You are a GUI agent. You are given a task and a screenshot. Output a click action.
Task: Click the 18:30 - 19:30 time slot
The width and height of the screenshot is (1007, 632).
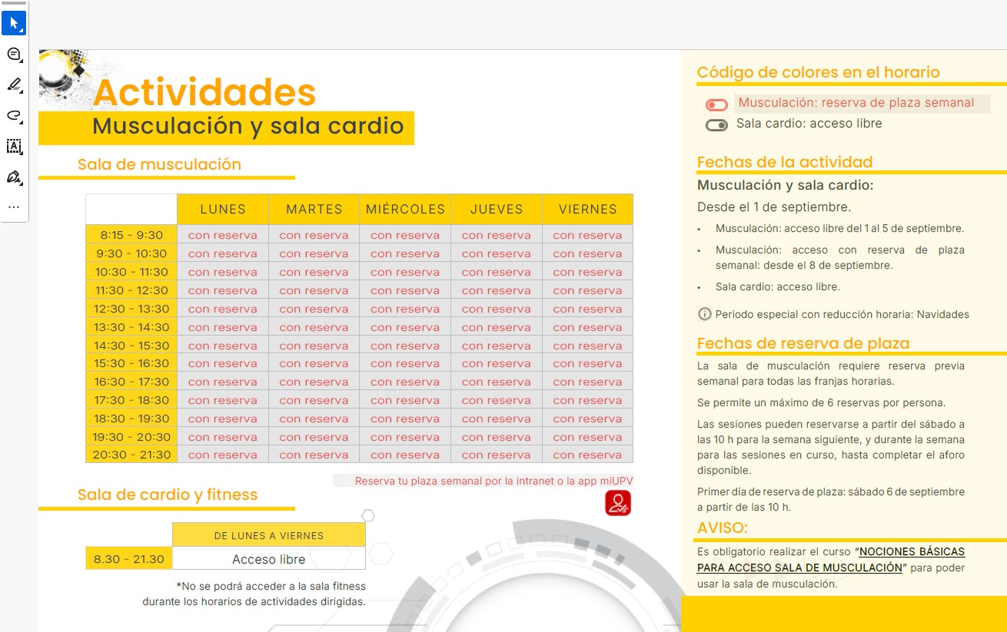point(131,419)
